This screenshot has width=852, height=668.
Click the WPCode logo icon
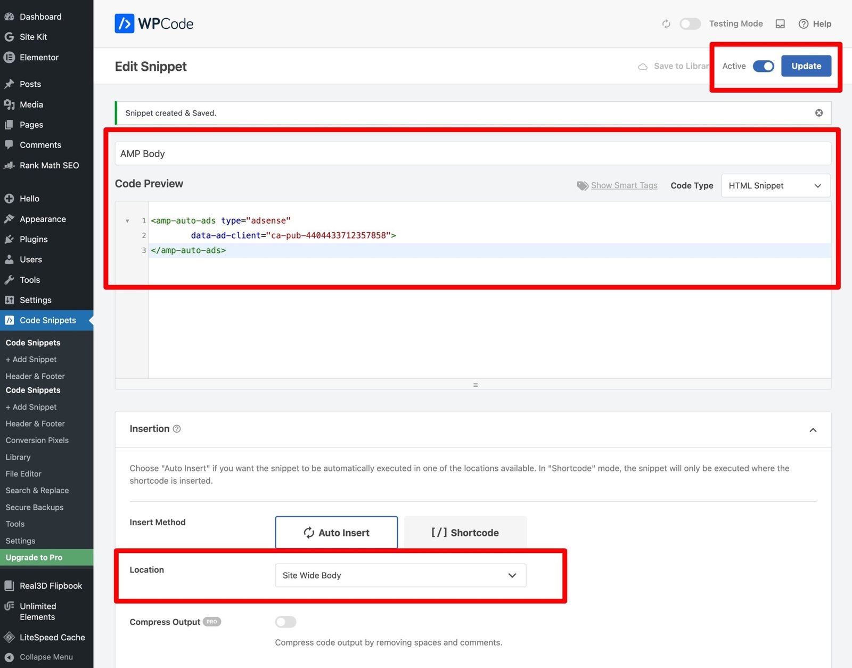(x=124, y=23)
